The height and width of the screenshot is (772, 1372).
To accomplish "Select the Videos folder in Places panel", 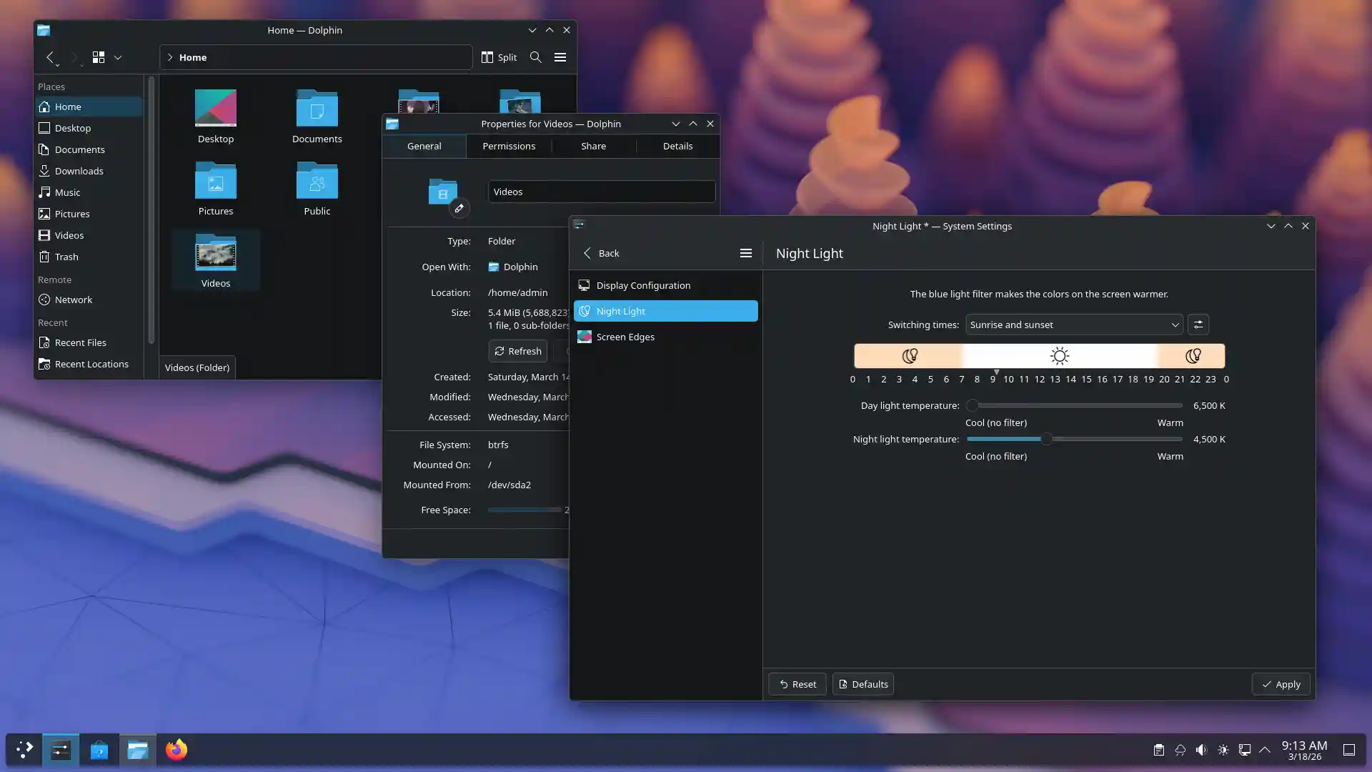I will [69, 234].
